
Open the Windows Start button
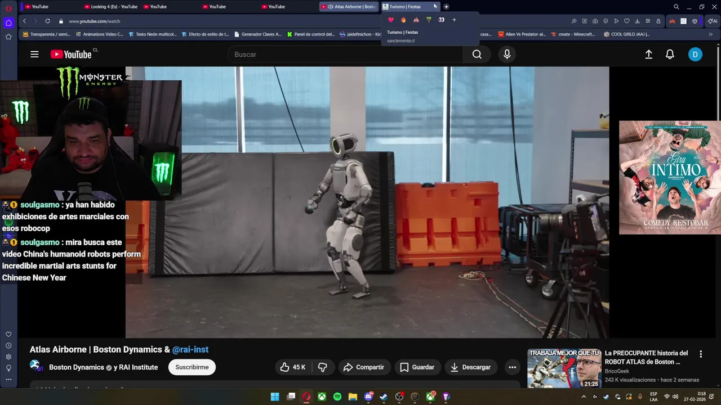[x=275, y=397]
